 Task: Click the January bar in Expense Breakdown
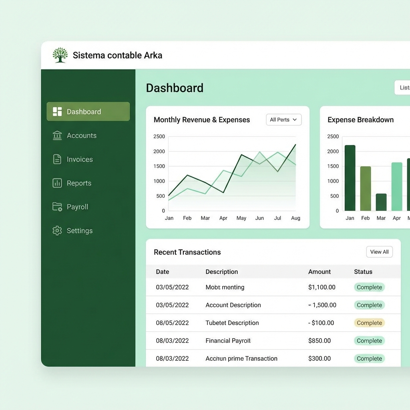click(350, 178)
